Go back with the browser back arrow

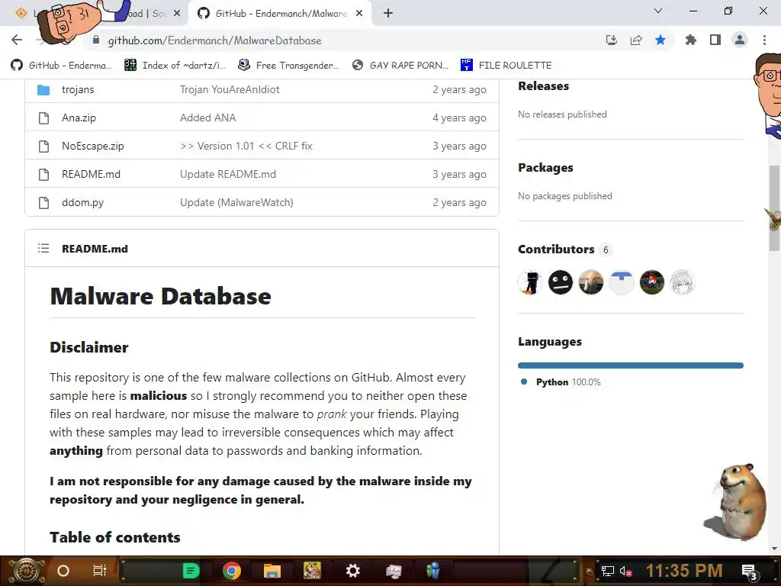click(17, 40)
